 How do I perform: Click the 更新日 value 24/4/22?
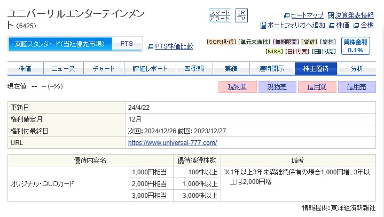[139, 108]
